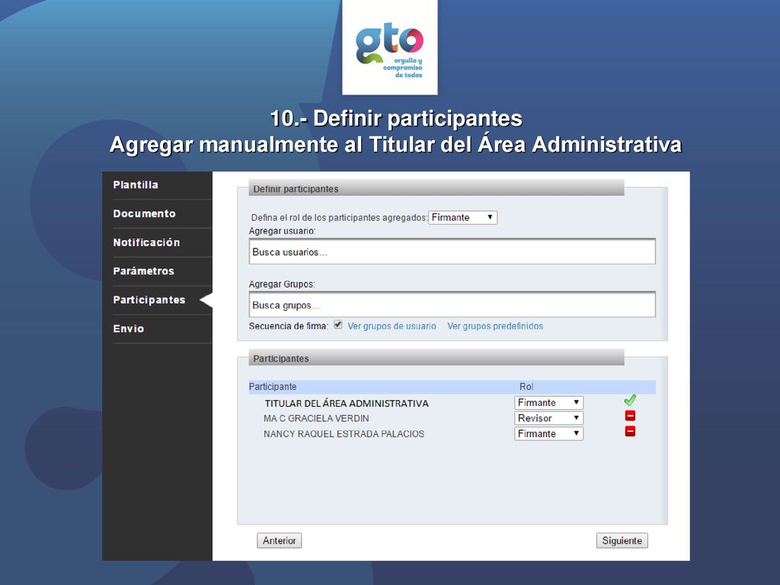Open the Ver grupos predefinidos link
Image resolution: width=780 pixels, height=585 pixels.
(495, 326)
